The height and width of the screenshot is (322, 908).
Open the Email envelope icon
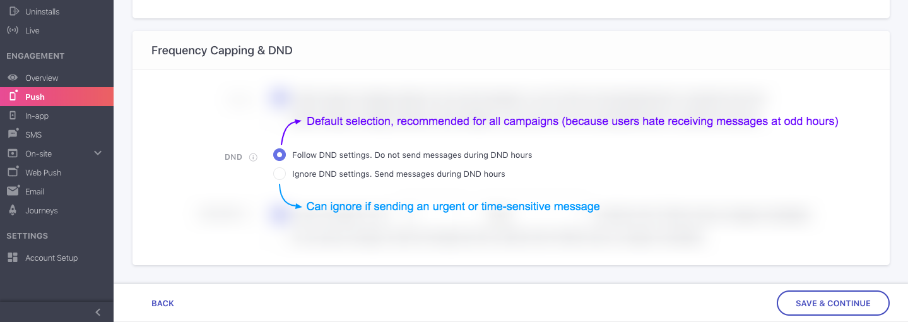[x=13, y=191]
